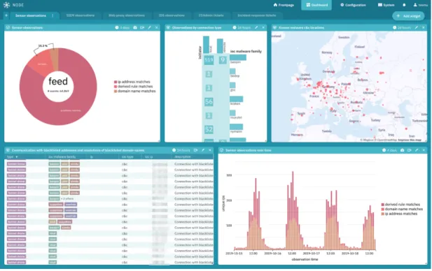Change time range of Observations by connection type
Screen dimensions: 432x271
[x=242, y=27]
